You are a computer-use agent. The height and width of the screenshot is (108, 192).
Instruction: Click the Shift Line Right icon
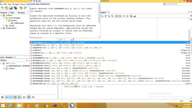click(120, 16)
